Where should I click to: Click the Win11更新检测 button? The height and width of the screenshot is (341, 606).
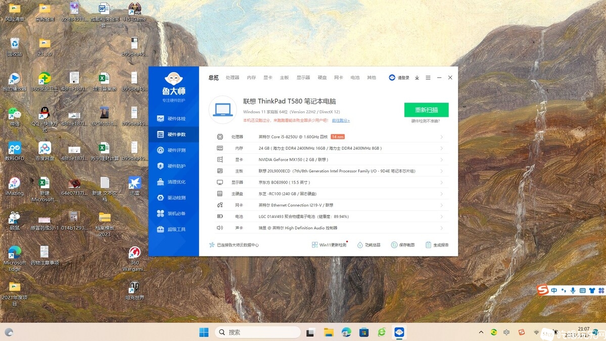pyautogui.click(x=329, y=245)
